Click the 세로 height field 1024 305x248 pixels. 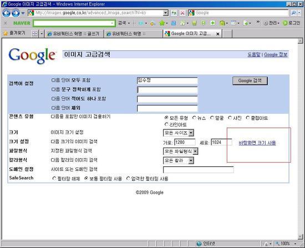221,142
